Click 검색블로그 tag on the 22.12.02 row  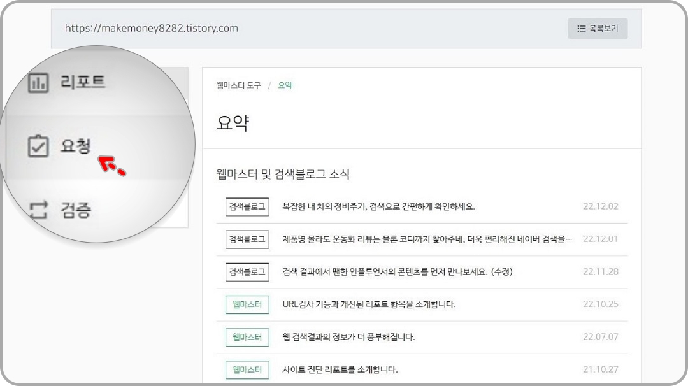click(247, 206)
